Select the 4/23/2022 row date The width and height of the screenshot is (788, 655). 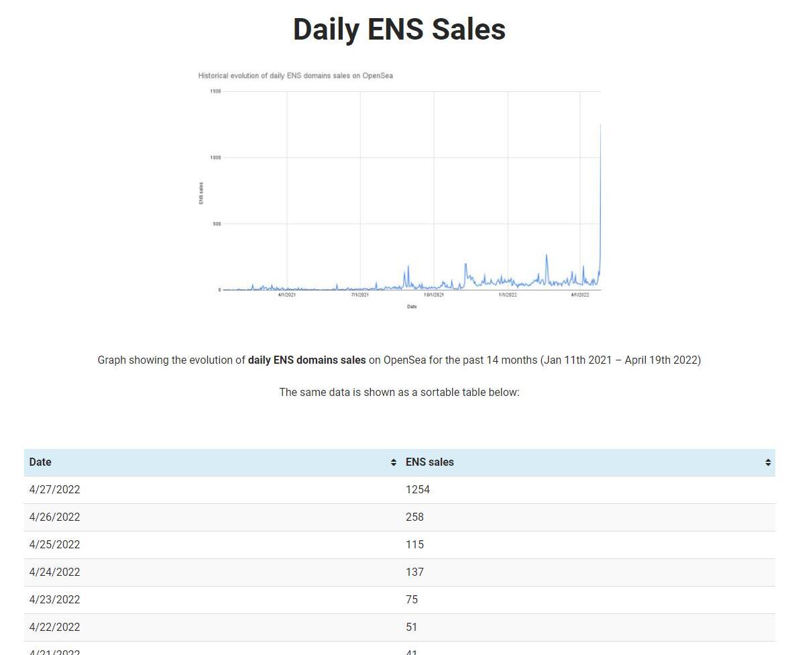[55, 600]
